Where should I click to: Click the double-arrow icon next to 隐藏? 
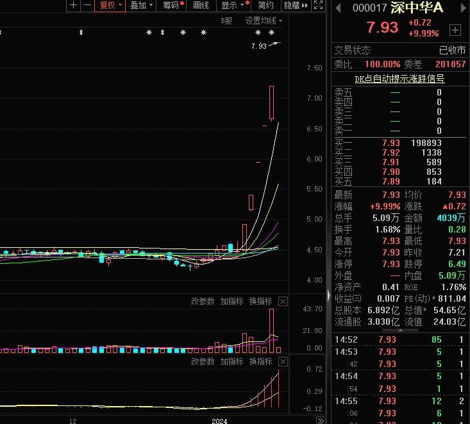305,6
